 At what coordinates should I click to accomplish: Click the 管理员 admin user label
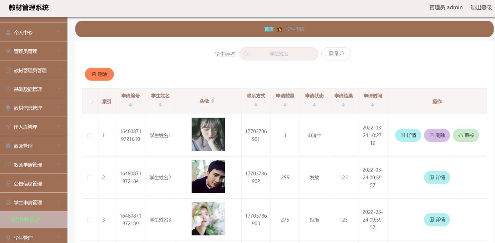pos(446,8)
